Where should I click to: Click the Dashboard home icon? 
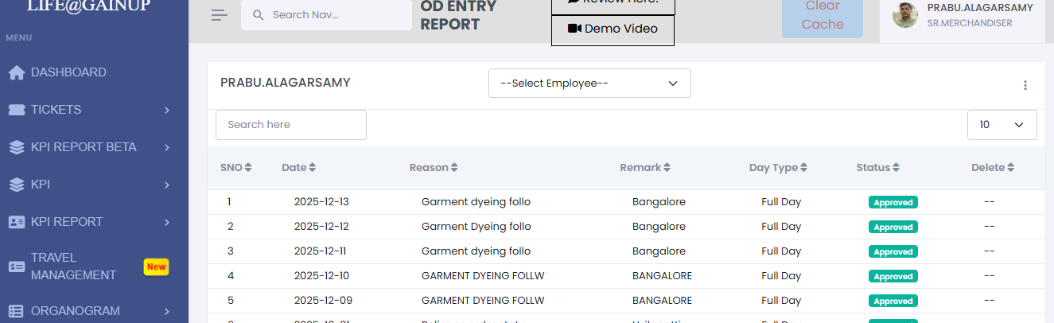tap(17, 72)
